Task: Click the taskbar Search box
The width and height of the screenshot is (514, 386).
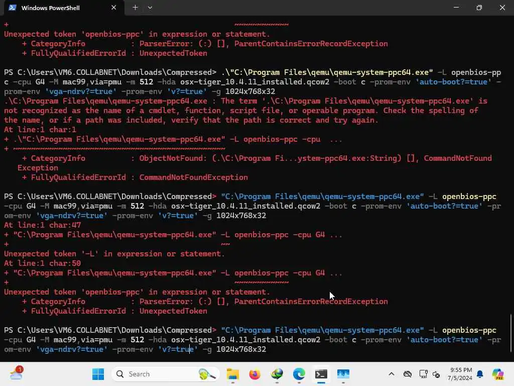Action: pos(166,374)
